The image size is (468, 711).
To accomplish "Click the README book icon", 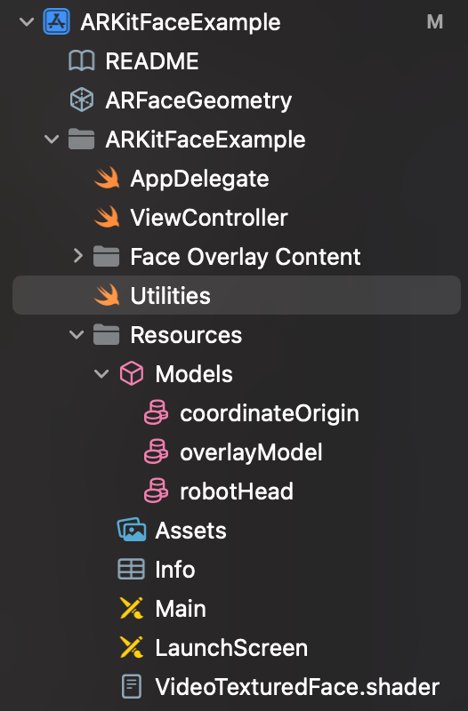I will pyautogui.click(x=82, y=61).
